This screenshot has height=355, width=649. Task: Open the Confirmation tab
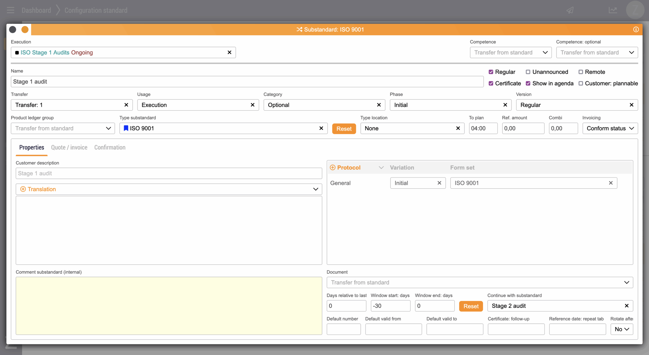(x=110, y=147)
